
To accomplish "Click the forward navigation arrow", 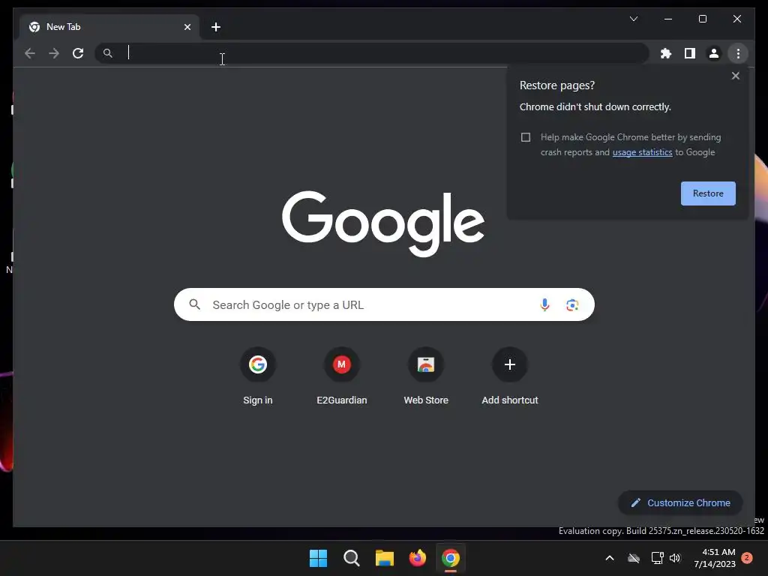I will tap(54, 53).
